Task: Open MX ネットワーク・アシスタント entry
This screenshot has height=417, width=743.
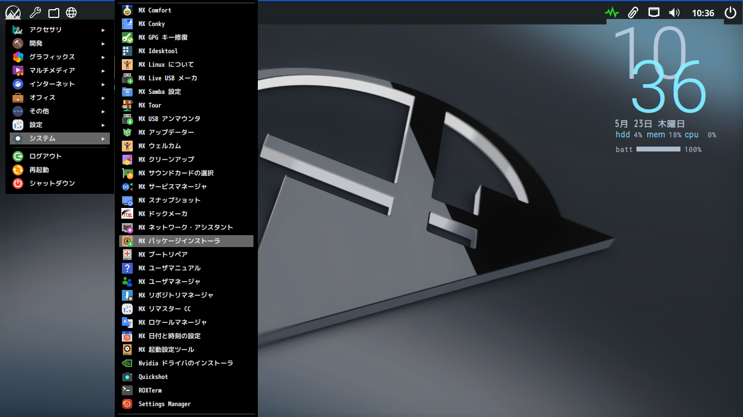Action: click(186, 228)
